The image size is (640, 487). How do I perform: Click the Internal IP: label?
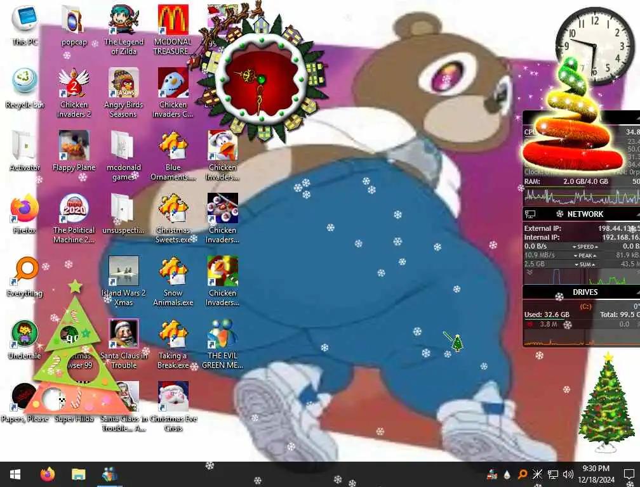click(x=542, y=237)
